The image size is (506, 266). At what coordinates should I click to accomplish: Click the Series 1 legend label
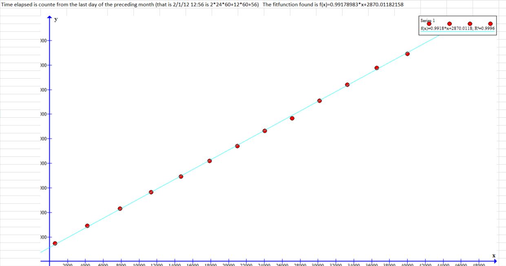click(428, 20)
